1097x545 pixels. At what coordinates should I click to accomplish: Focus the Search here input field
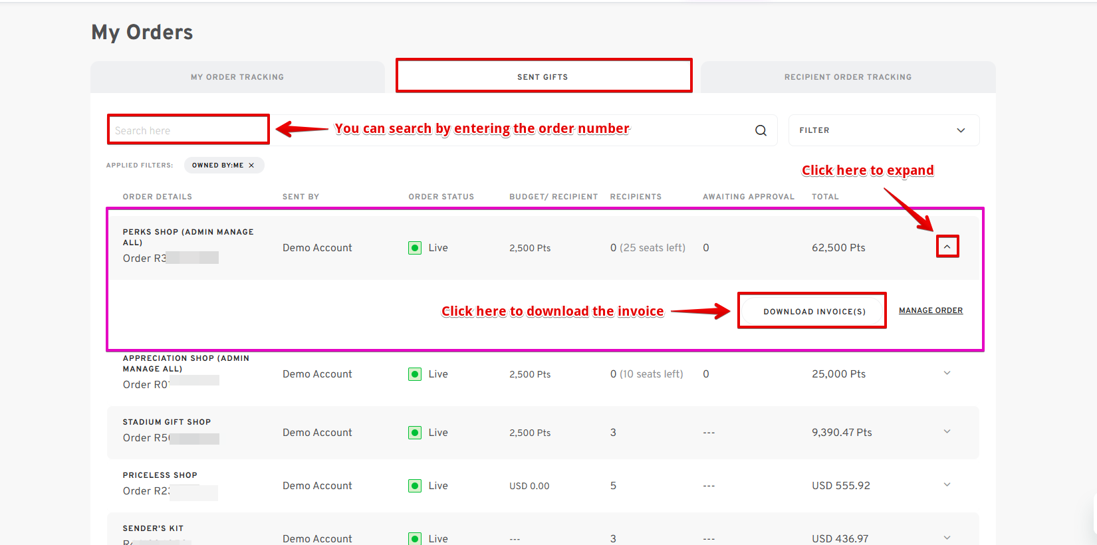pos(188,130)
